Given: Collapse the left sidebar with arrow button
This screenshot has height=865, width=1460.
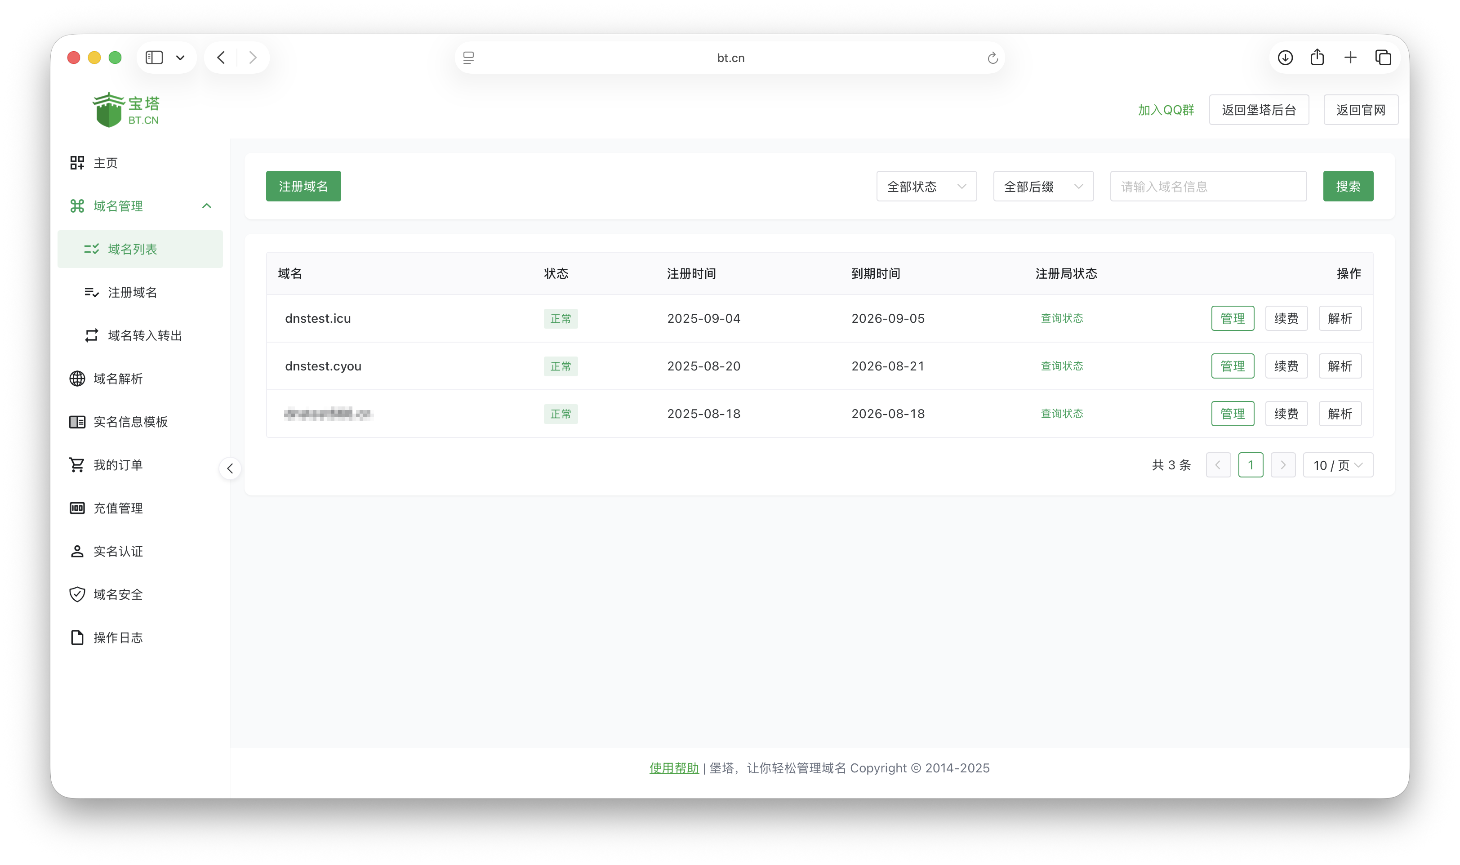Looking at the screenshot, I should pos(230,468).
